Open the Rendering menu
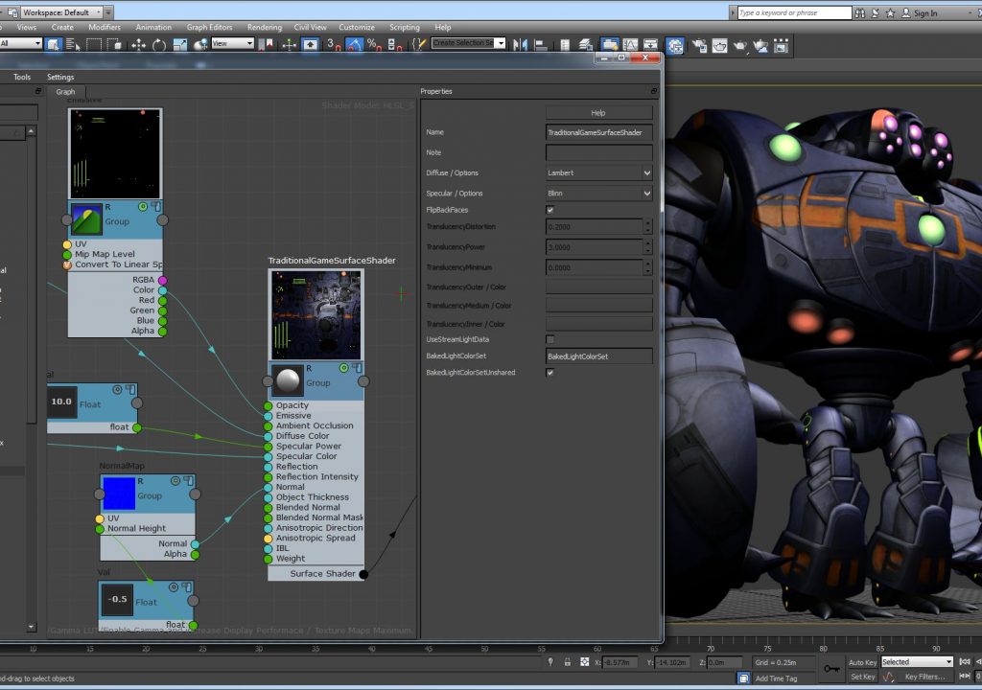 click(265, 28)
